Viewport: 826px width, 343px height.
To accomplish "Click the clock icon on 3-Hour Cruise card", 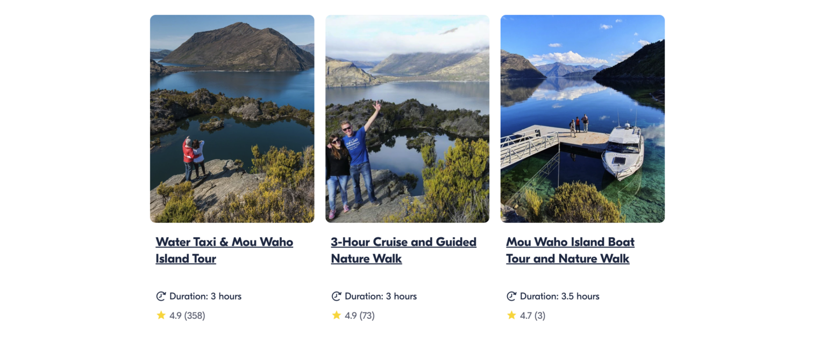I will [336, 296].
